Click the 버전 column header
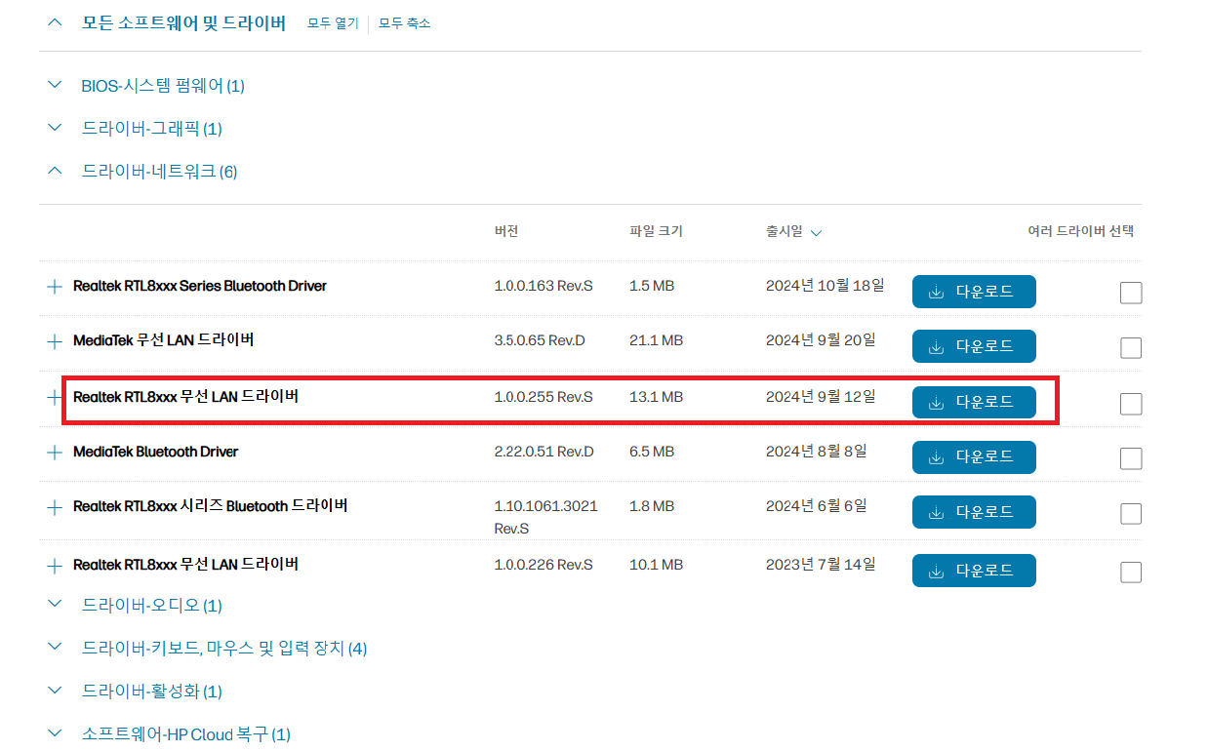This screenshot has height=751, width=1208. [x=506, y=231]
